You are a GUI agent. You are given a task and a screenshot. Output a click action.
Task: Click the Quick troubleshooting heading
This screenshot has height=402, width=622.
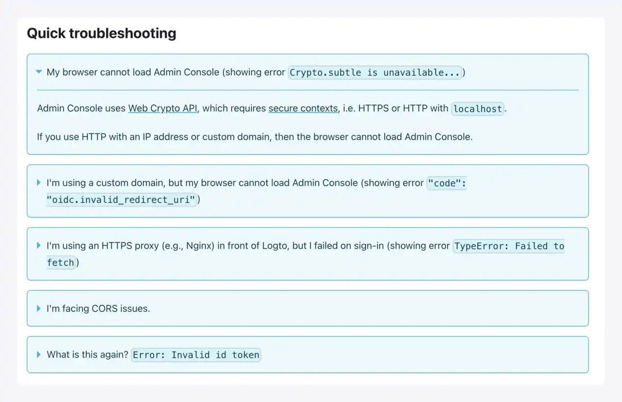[x=101, y=33]
